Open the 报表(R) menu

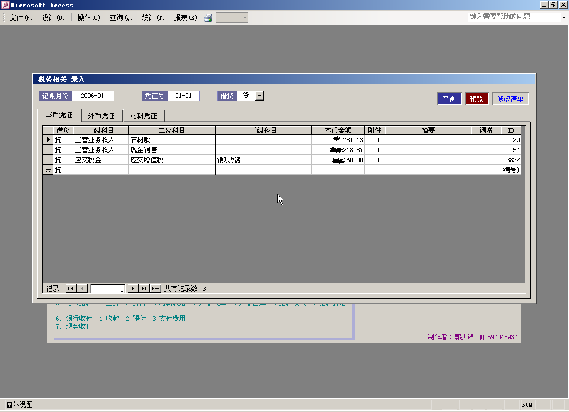[185, 18]
